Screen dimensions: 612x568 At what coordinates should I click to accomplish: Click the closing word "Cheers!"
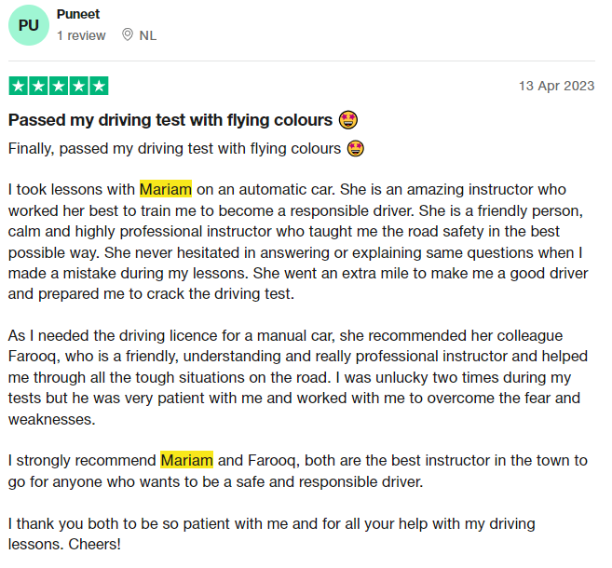click(94, 544)
